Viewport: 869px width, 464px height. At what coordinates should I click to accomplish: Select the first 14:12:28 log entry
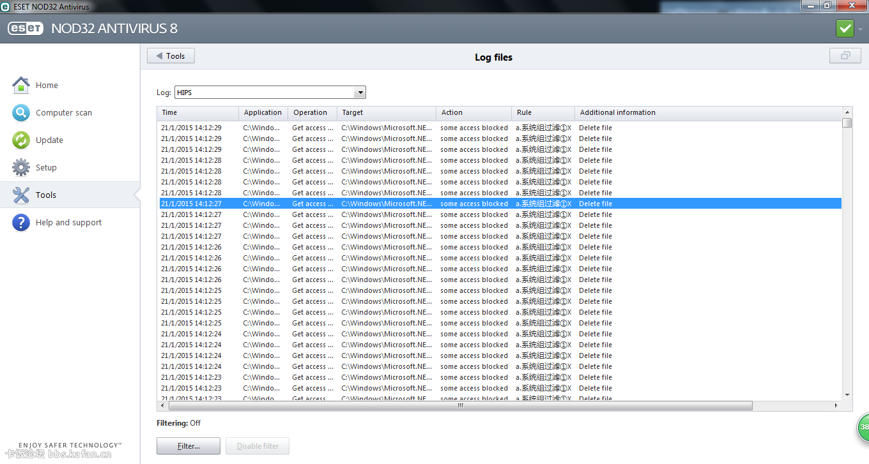[x=500, y=160]
